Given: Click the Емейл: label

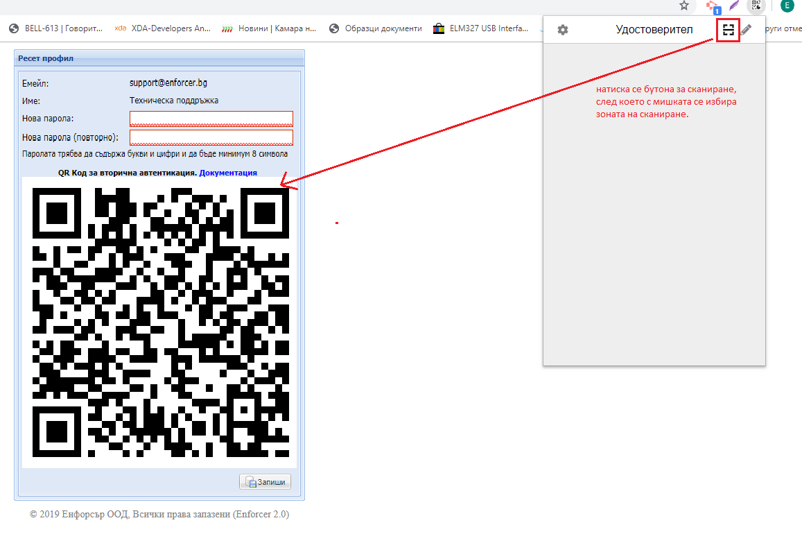Looking at the screenshot, I should pos(35,83).
